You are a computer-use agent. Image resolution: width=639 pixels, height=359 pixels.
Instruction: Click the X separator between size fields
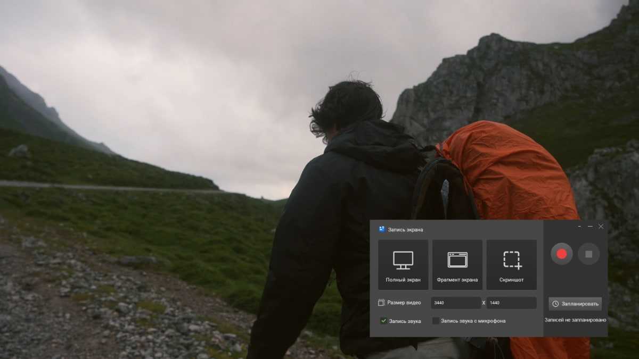(x=484, y=303)
